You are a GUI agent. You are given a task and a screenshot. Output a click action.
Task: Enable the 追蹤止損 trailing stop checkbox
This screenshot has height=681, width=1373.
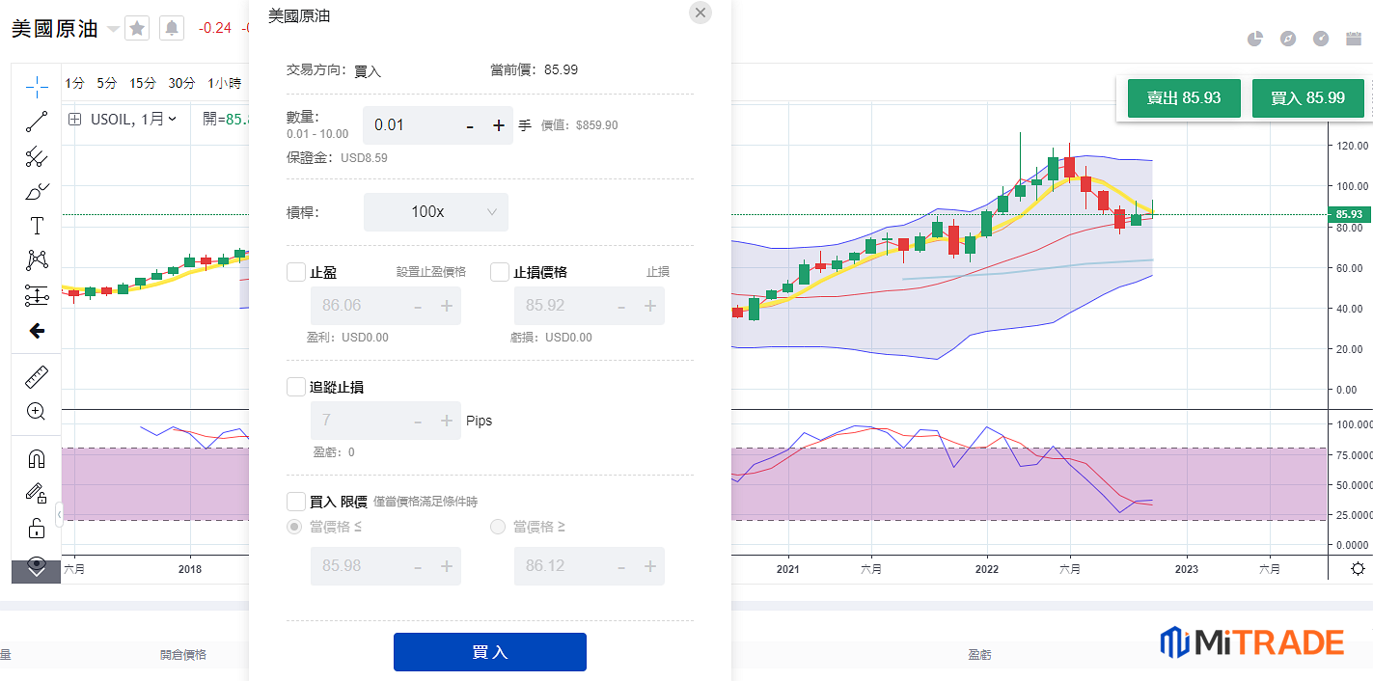click(x=296, y=387)
